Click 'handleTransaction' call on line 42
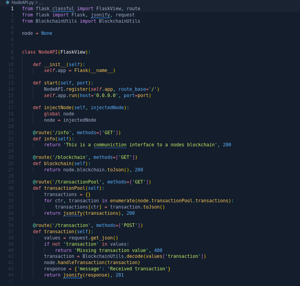 pos(81,263)
